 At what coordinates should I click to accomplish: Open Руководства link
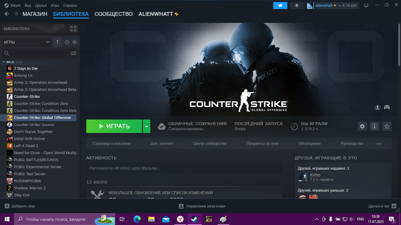[352, 144]
